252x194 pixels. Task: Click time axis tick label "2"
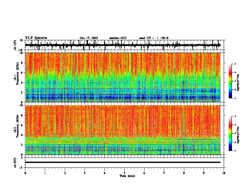click(65, 173)
